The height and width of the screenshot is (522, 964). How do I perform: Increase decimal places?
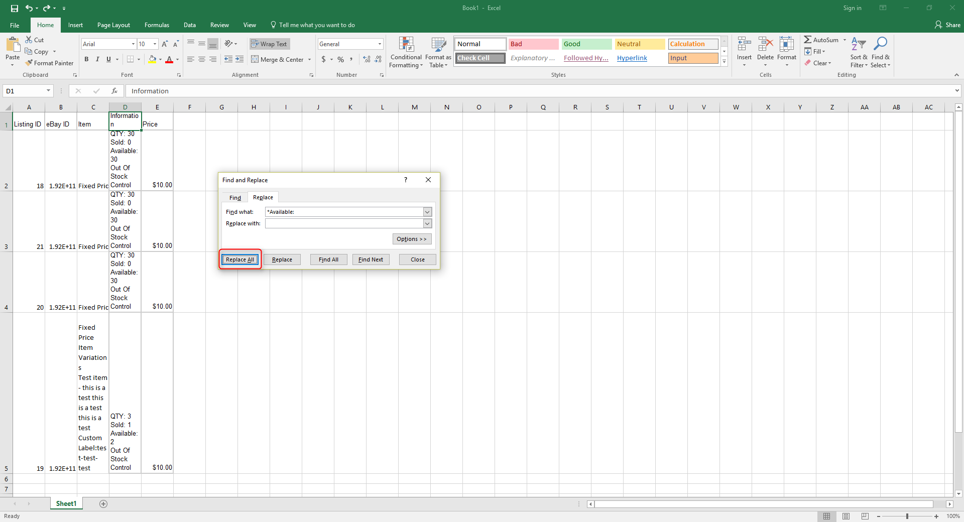pos(367,59)
